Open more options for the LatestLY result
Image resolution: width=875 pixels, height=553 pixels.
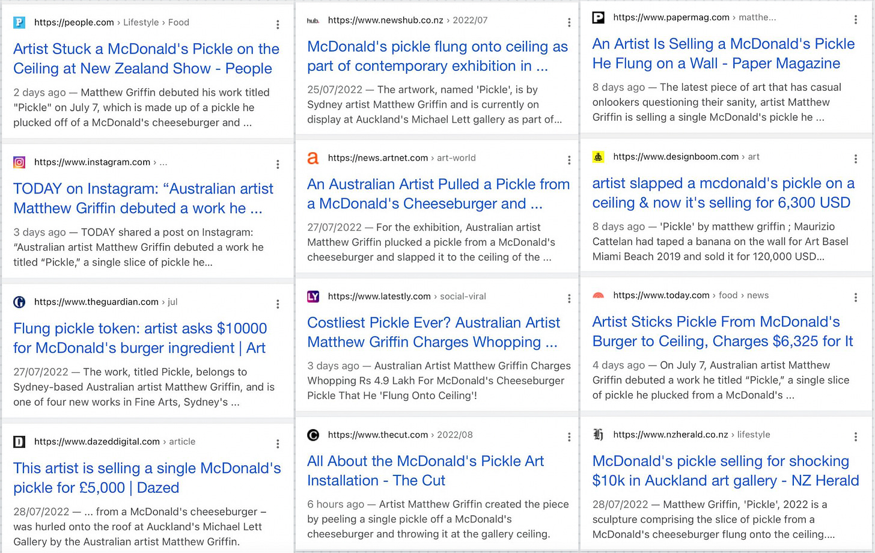tap(569, 298)
